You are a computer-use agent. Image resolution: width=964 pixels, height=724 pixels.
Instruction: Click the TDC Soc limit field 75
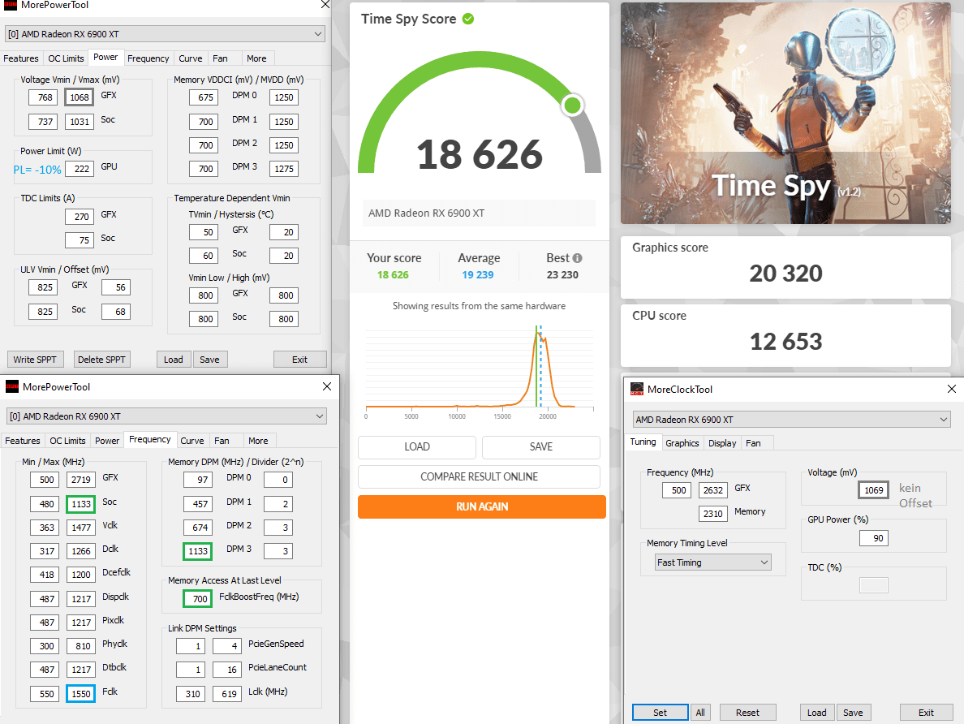[80, 240]
